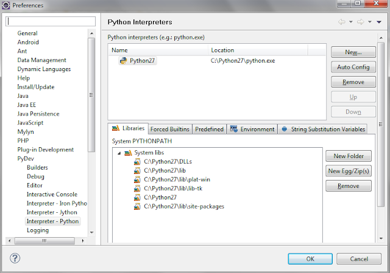
Task: Select the JavaScript category
Action: pyautogui.click(x=30, y=123)
